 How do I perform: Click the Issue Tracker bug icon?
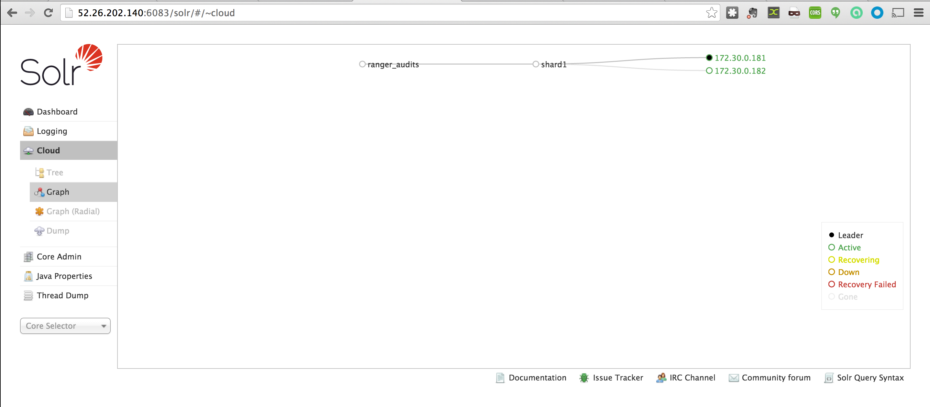pyautogui.click(x=584, y=378)
